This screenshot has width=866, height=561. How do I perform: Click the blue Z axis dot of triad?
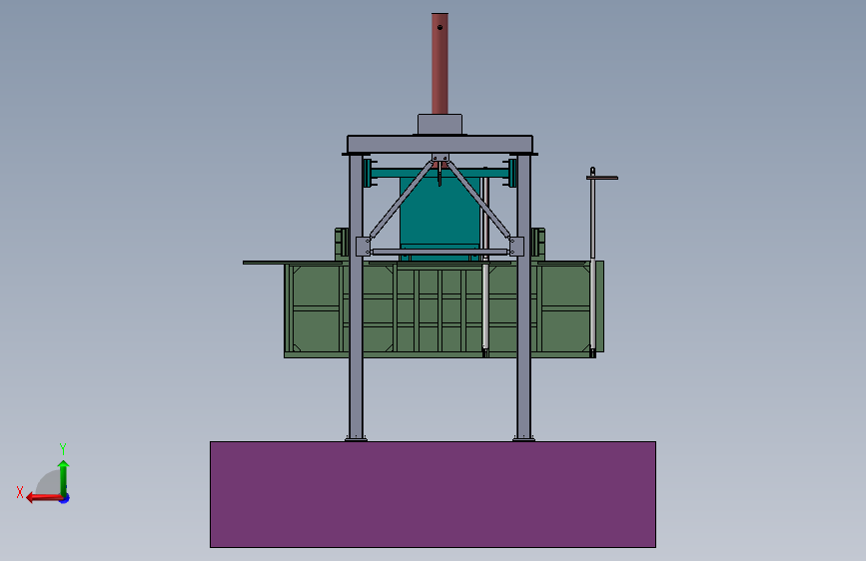pos(65,498)
